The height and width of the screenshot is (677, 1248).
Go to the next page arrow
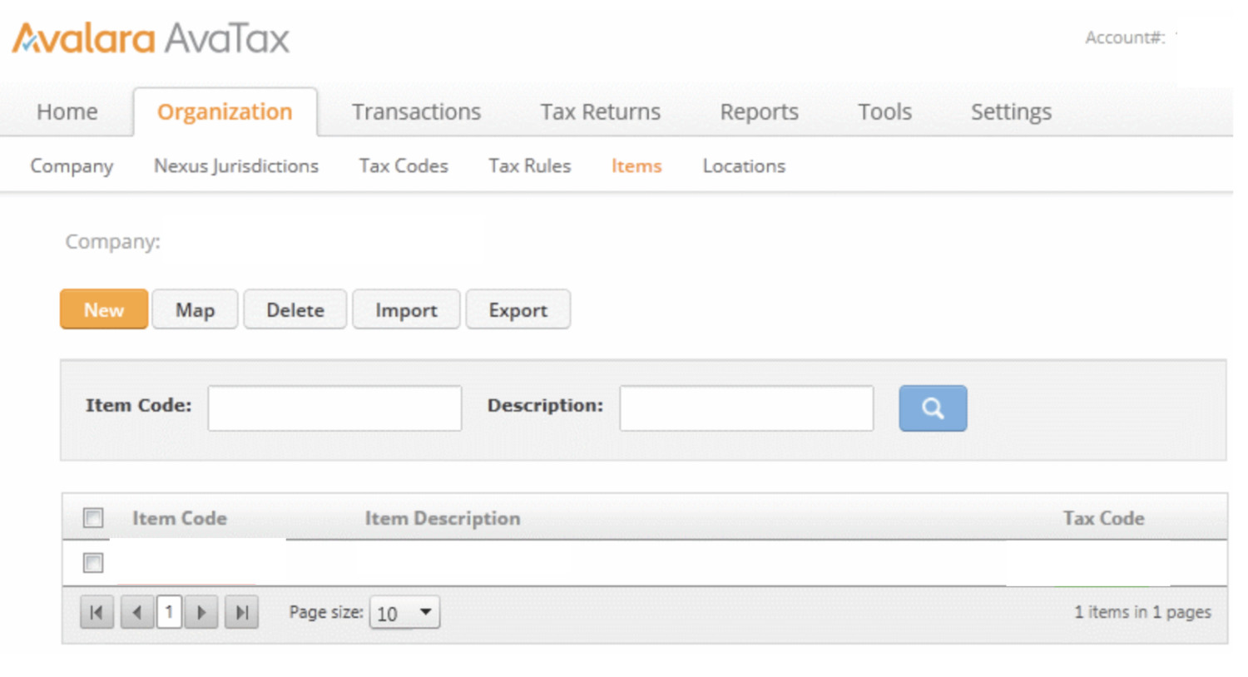click(x=201, y=611)
